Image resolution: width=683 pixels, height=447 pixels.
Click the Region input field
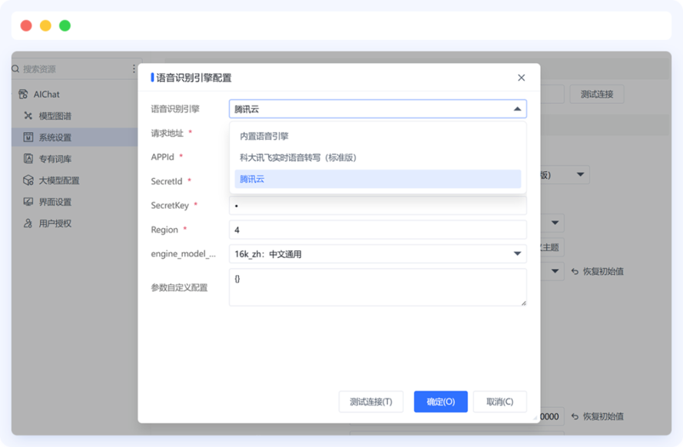tap(377, 230)
